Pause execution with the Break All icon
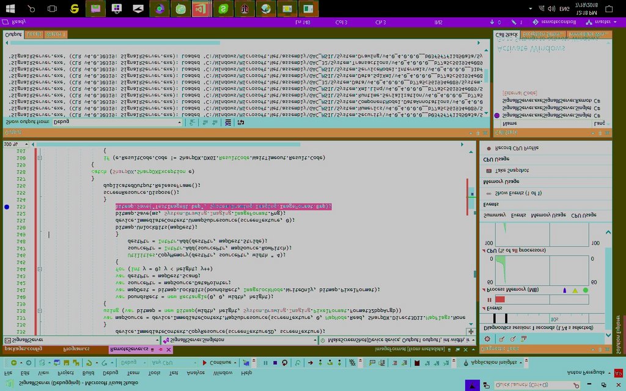The height and width of the screenshot is (391, 626). click(x=265, y=363)
